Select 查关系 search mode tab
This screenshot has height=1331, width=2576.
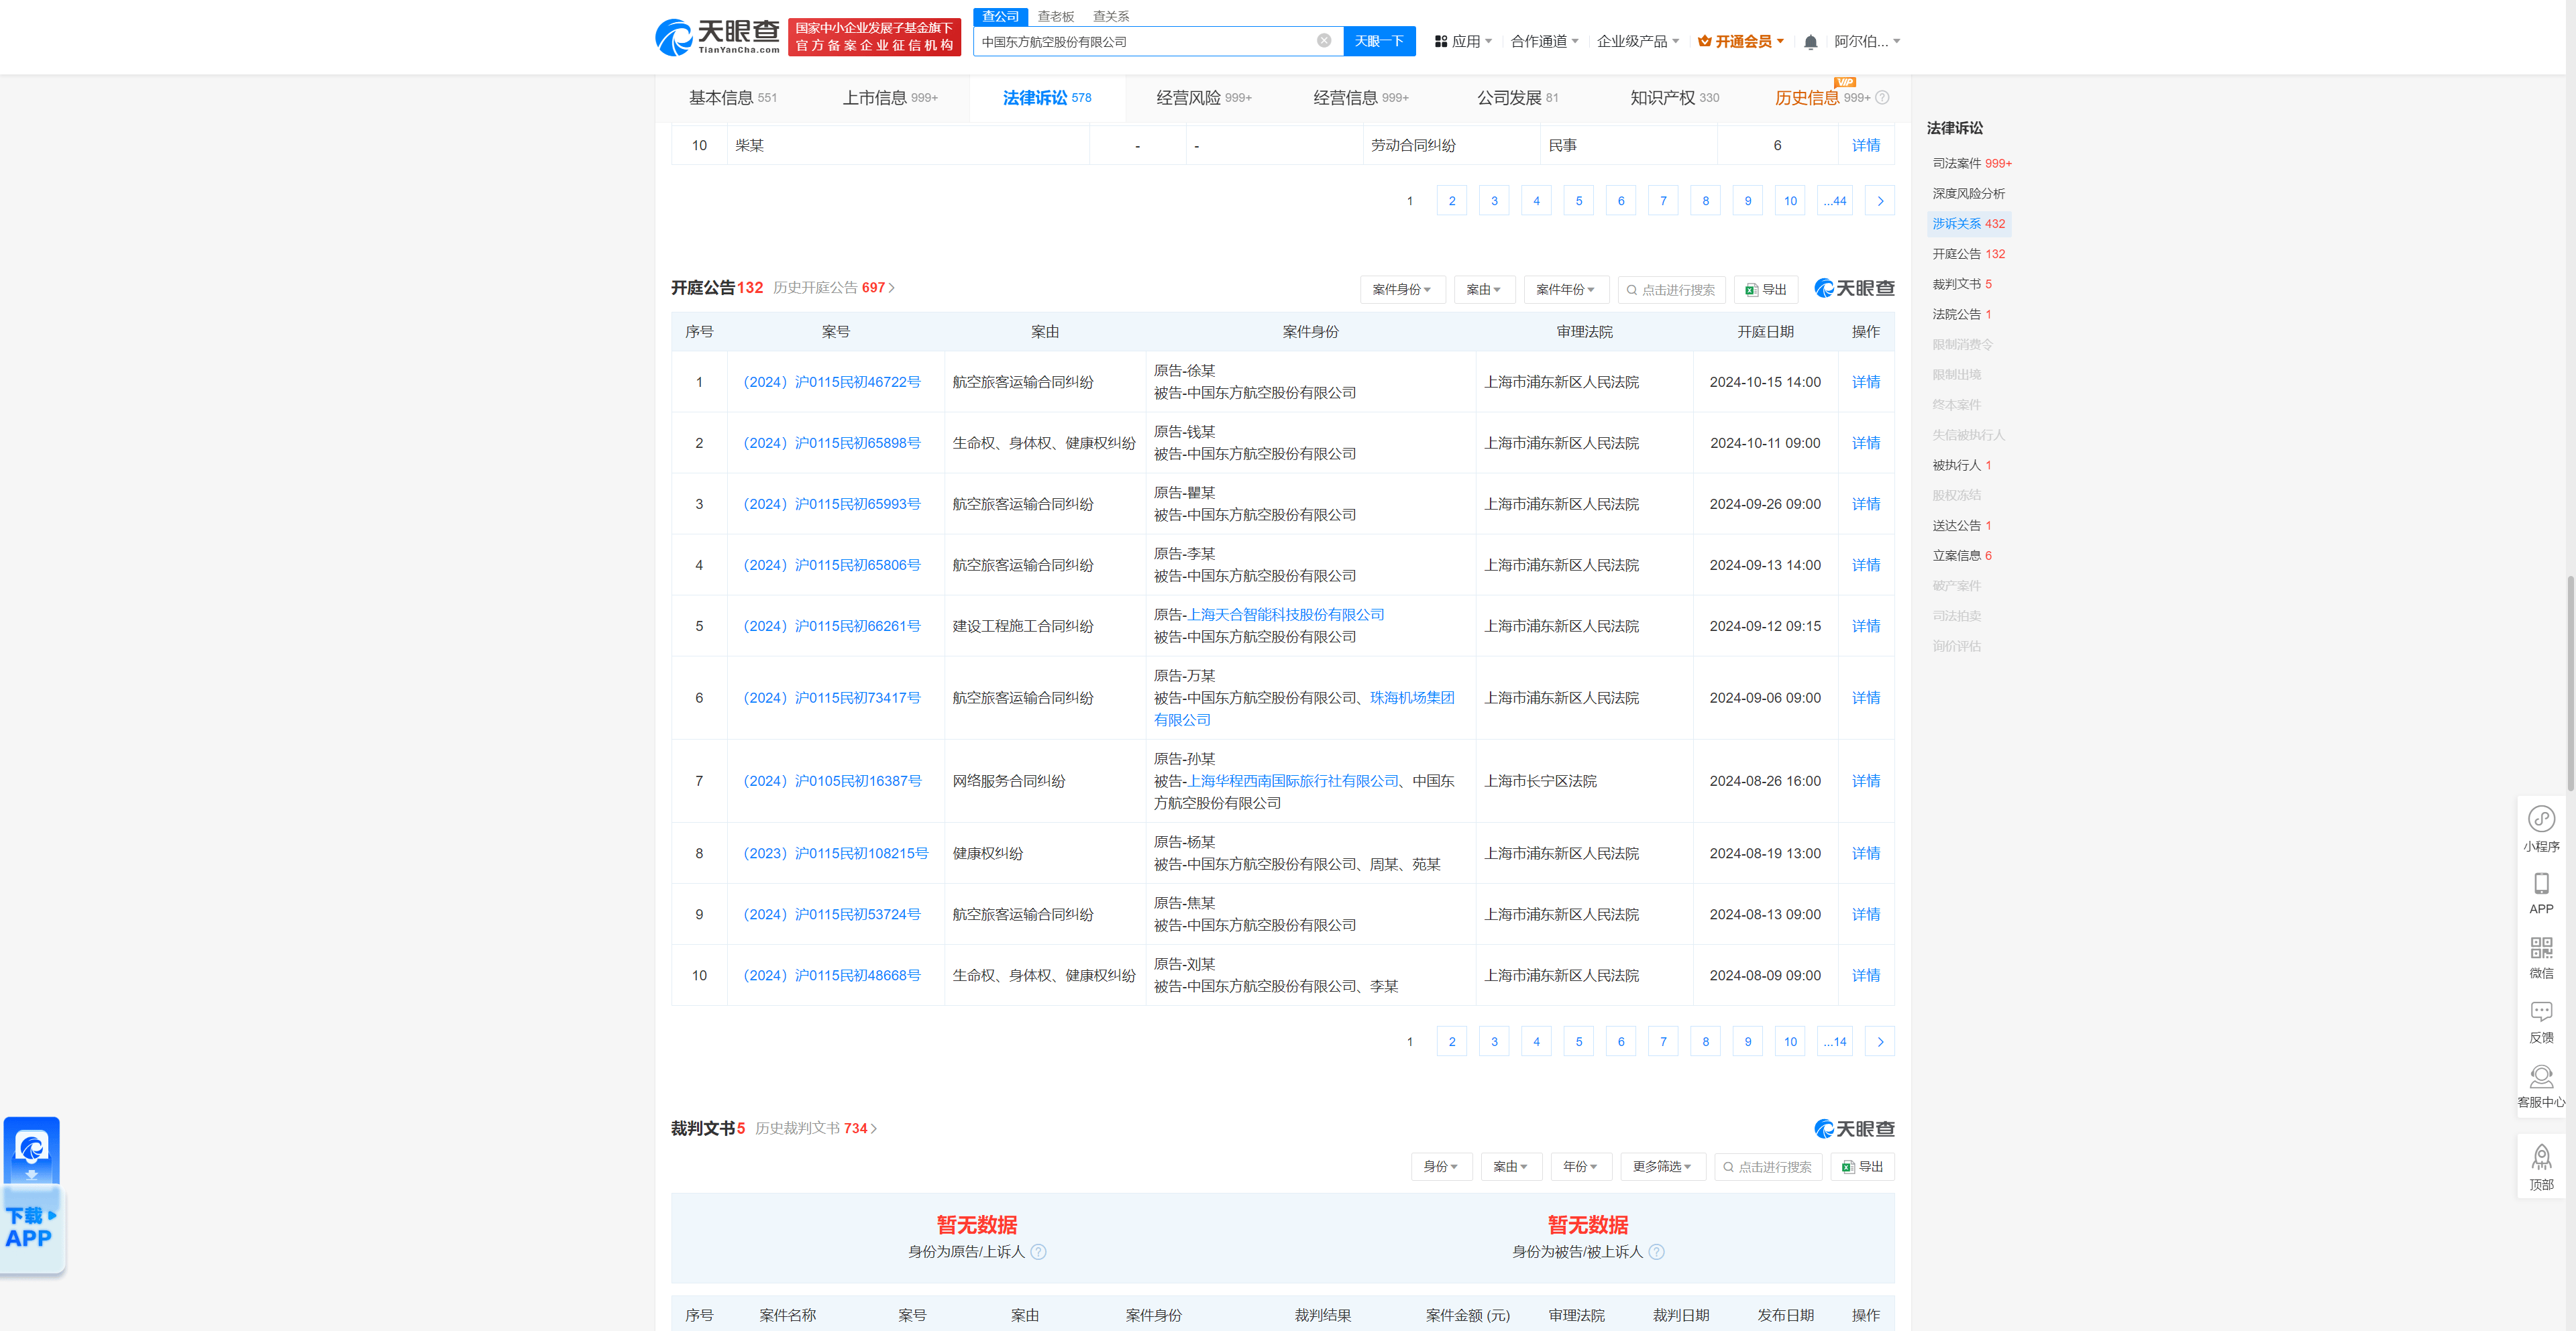pos(1111,16)
